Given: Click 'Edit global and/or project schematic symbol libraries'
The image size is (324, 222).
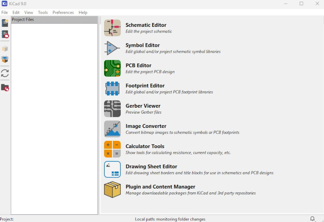Looking at the screenshot, I should [x=173, y=52].
